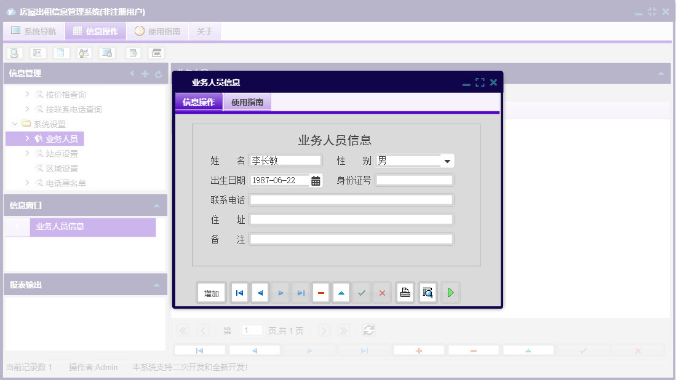Run the query with the green arrow icon
Viewport: 676px width, 380px height.
point(450,293)
